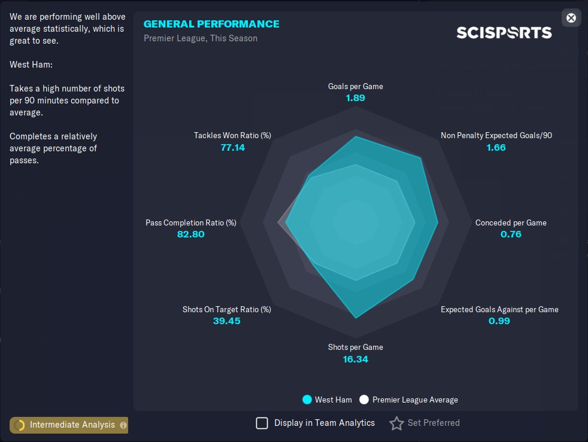Select the Shots On Target Ratio label
The image size is (588, 442).
(227, 309)
